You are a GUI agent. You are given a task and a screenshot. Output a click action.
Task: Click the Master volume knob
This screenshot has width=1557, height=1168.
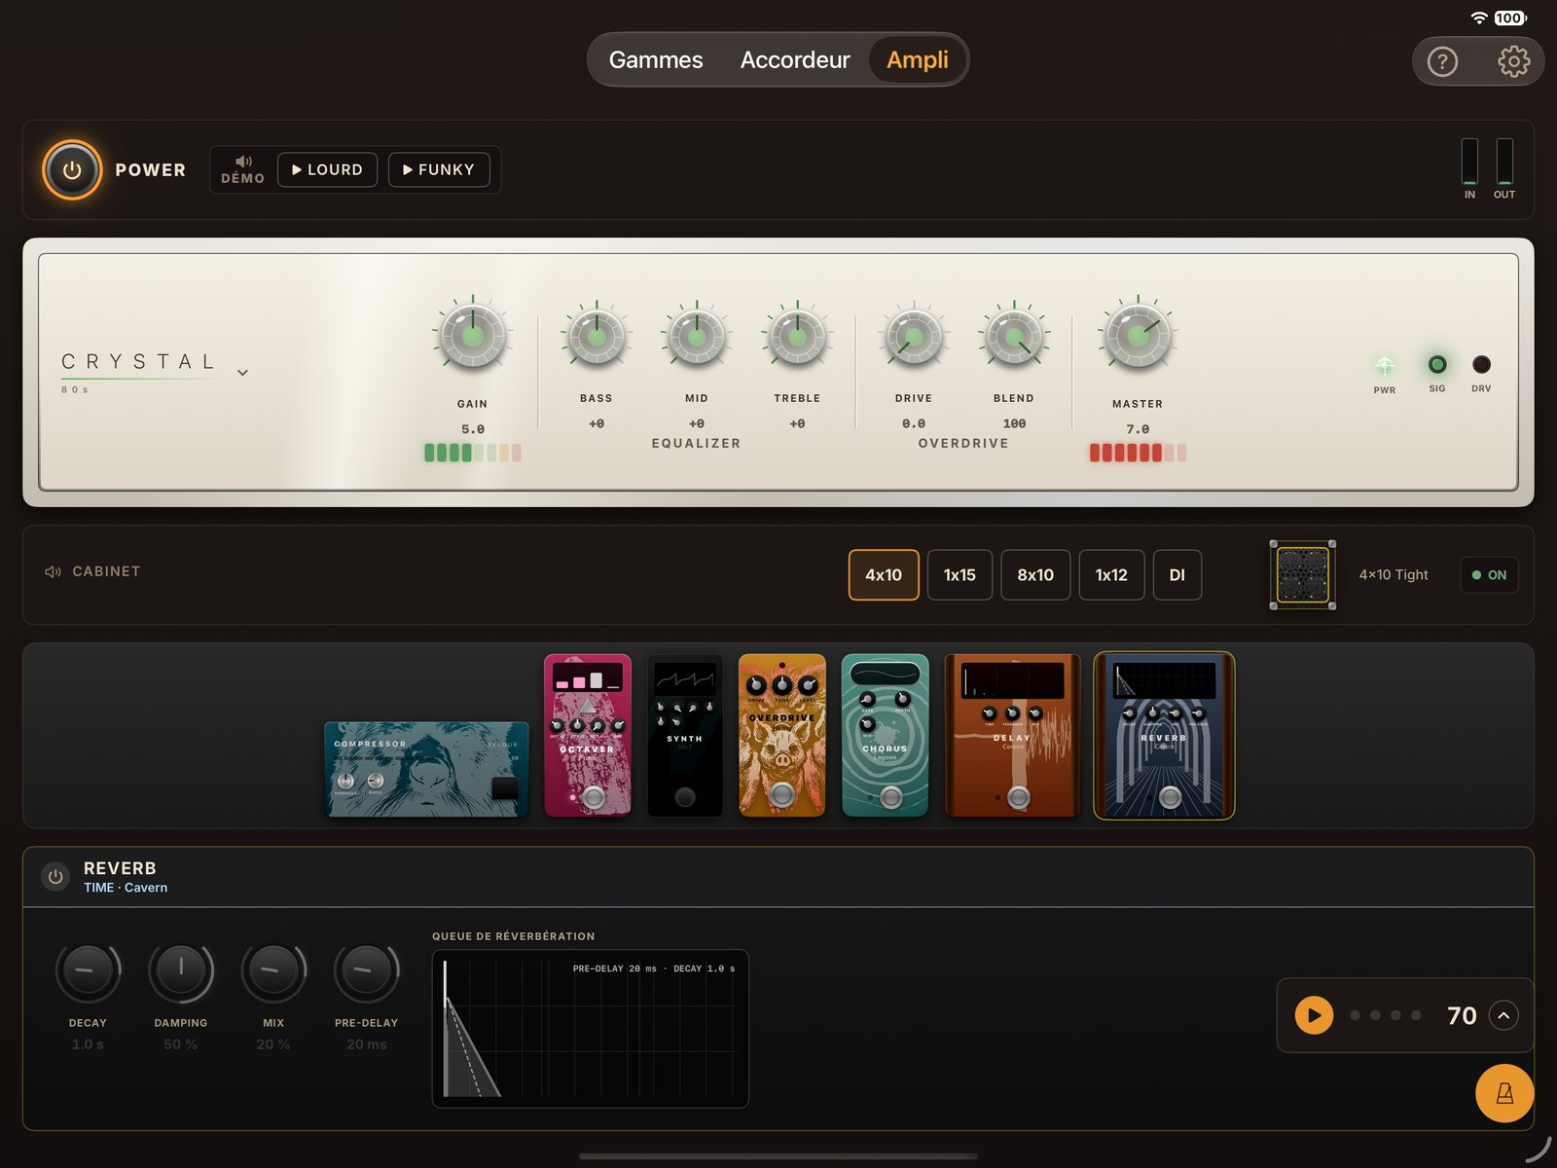pyautogui.click(x=1138, y=337)
